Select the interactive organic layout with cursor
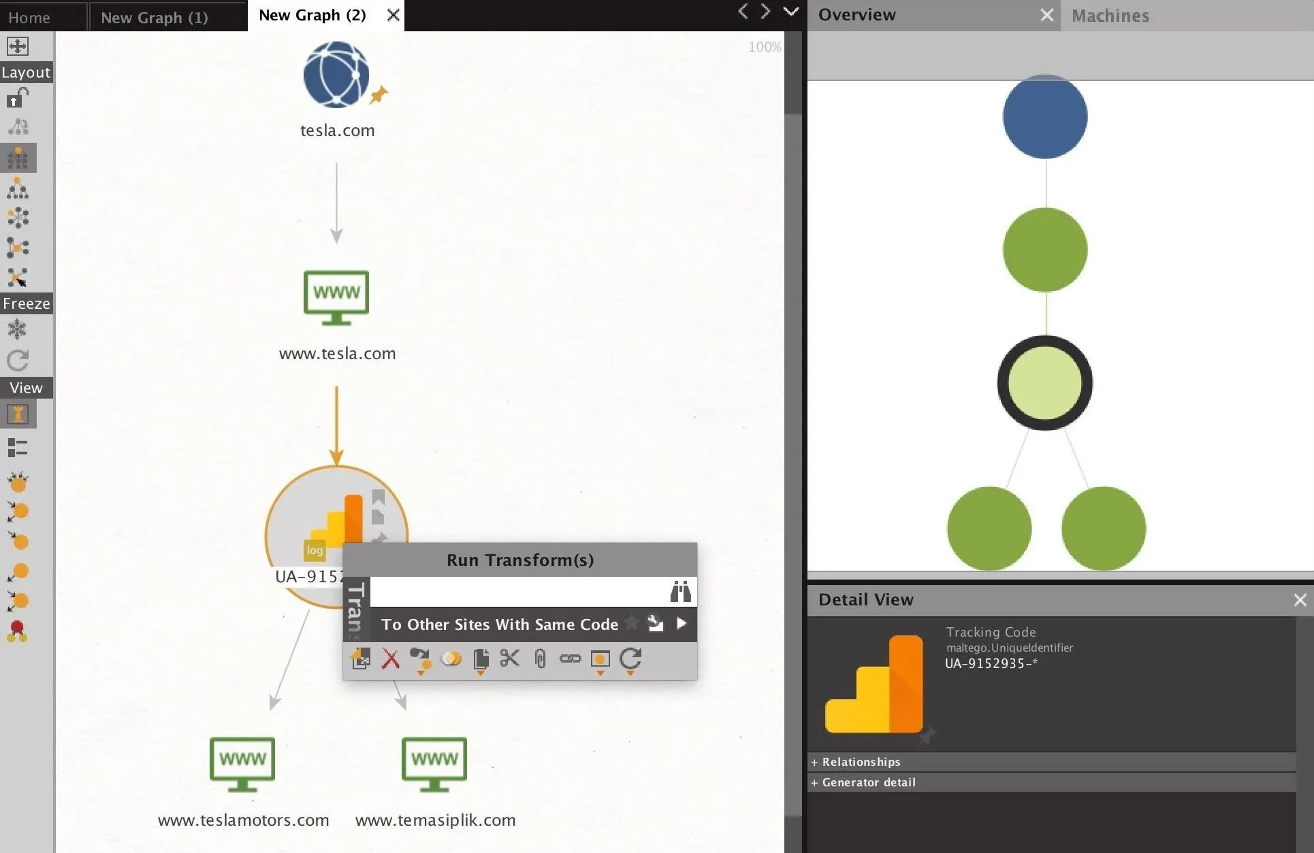This screenshot has width=1314, height=853. pyautogui.click(x=18, y=278)
